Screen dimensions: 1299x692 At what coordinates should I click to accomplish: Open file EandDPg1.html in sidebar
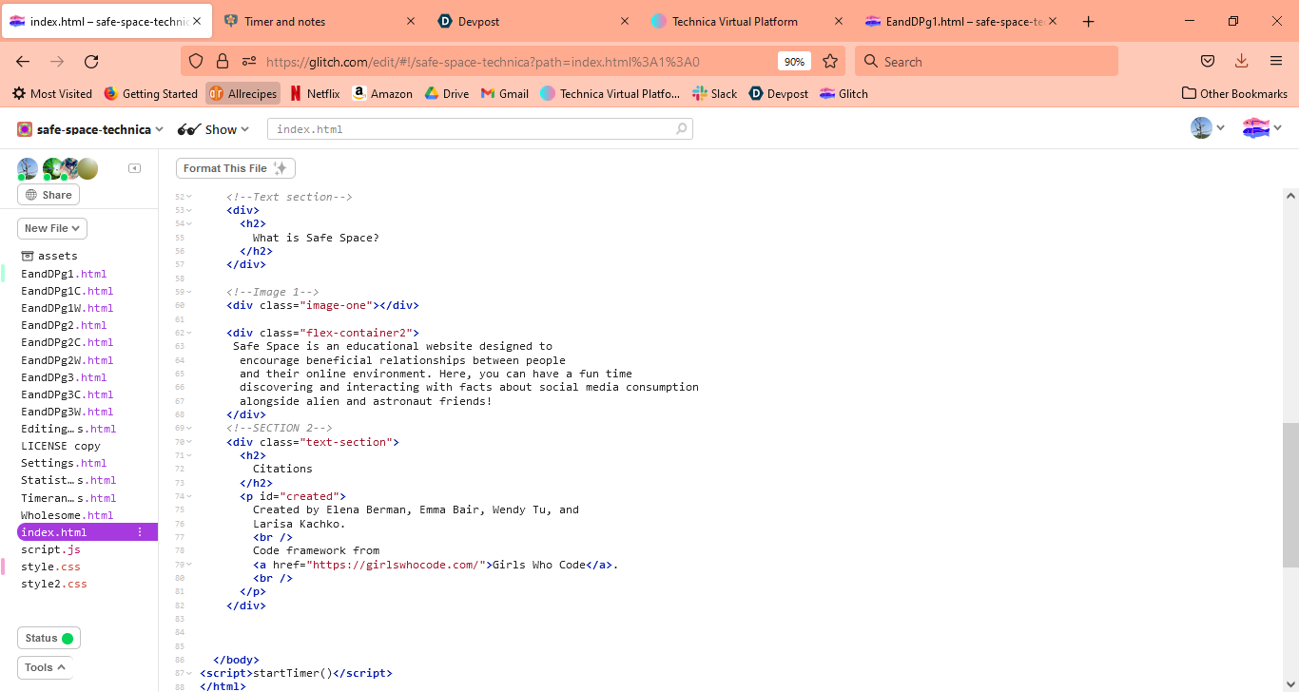pyautogui.click(x=64, y=274)
